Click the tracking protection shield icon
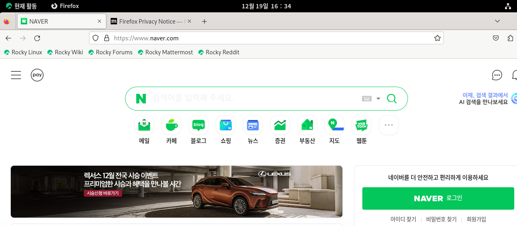The height and width of the screenshot is (226, 517). [95, 38]
